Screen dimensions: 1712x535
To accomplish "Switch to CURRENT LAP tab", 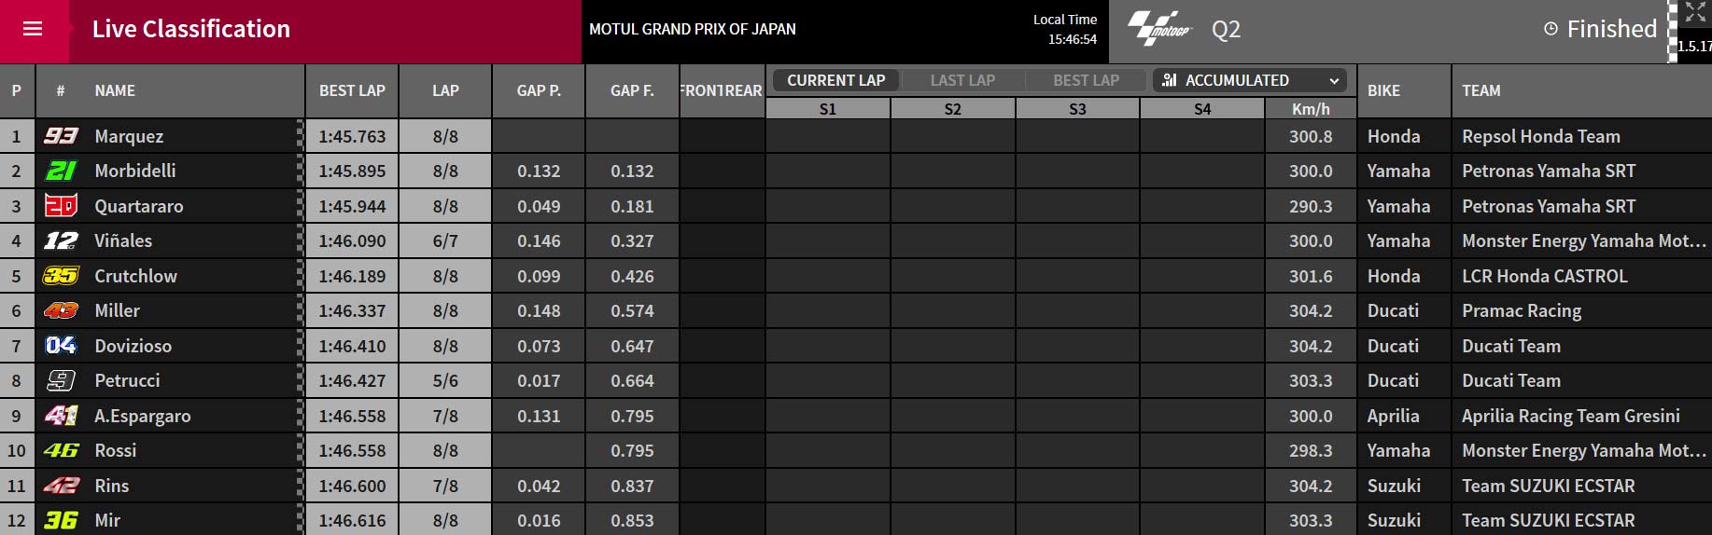I will [x=835, y=80].
